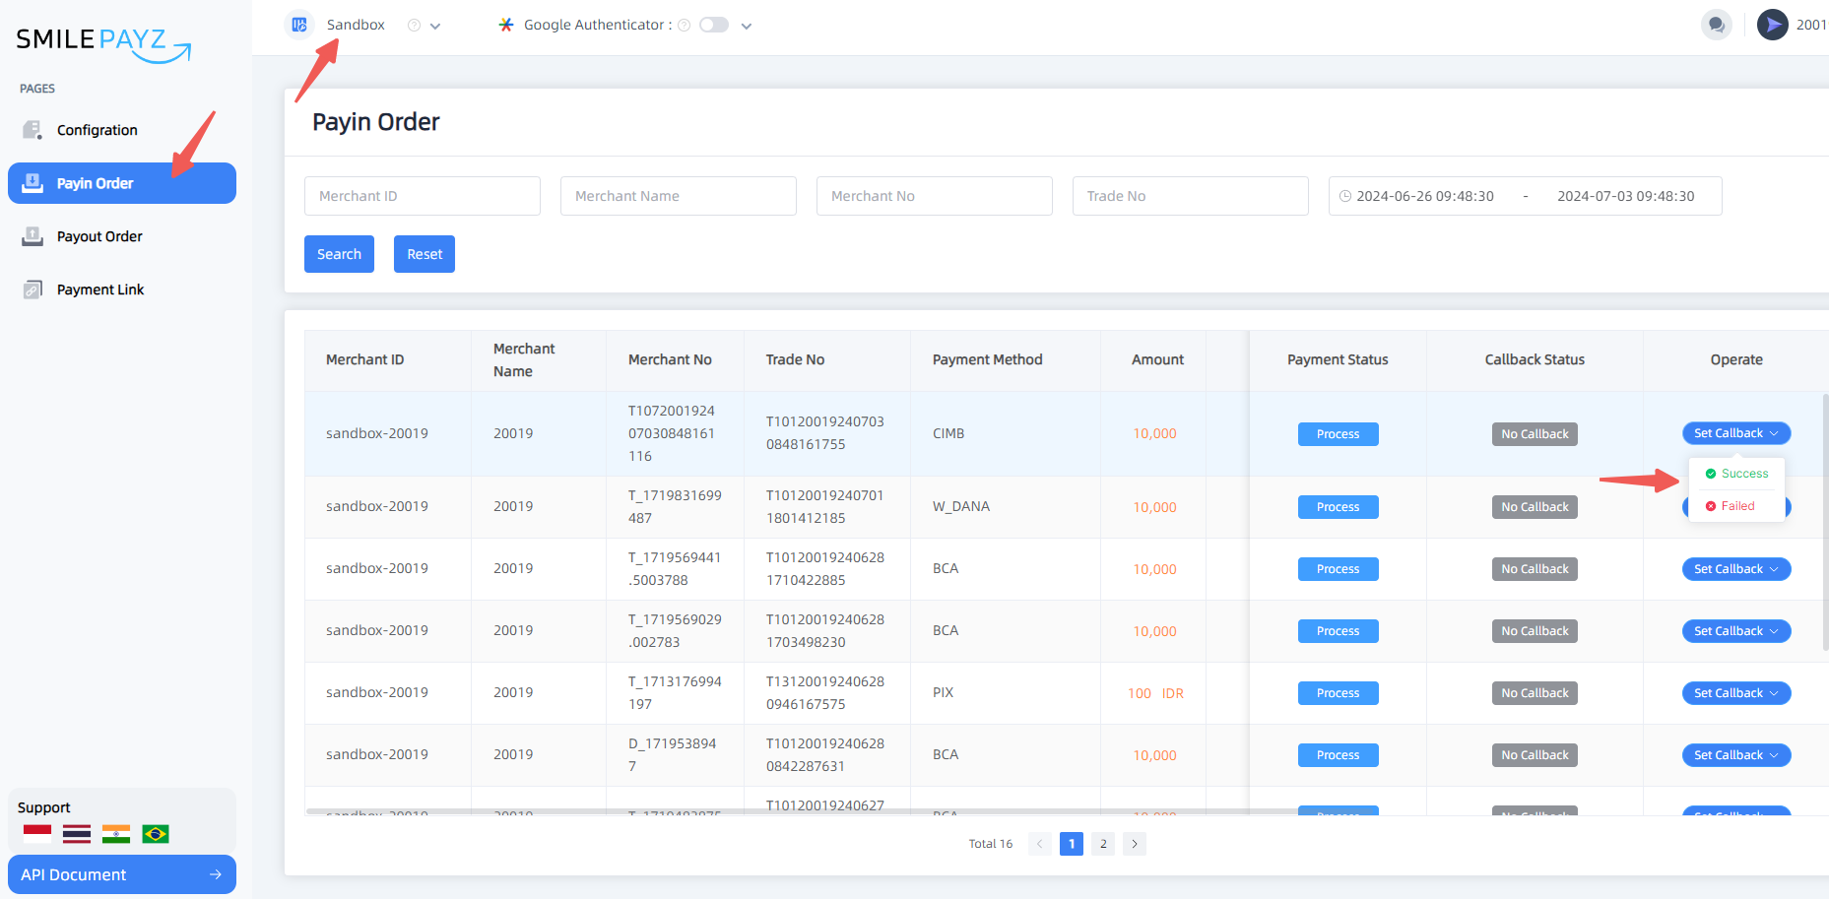
Task: Click the Sandbox environment icon
Action: (x=299, y=25)
